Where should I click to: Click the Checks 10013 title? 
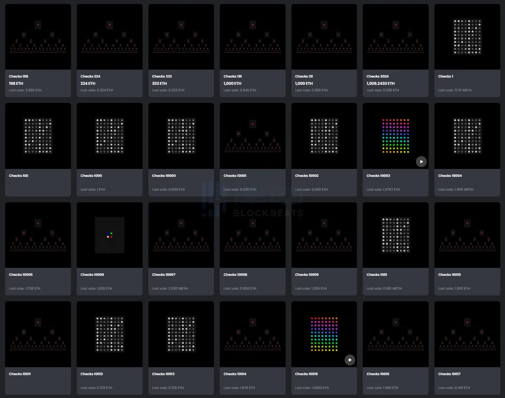click(163, 374)
